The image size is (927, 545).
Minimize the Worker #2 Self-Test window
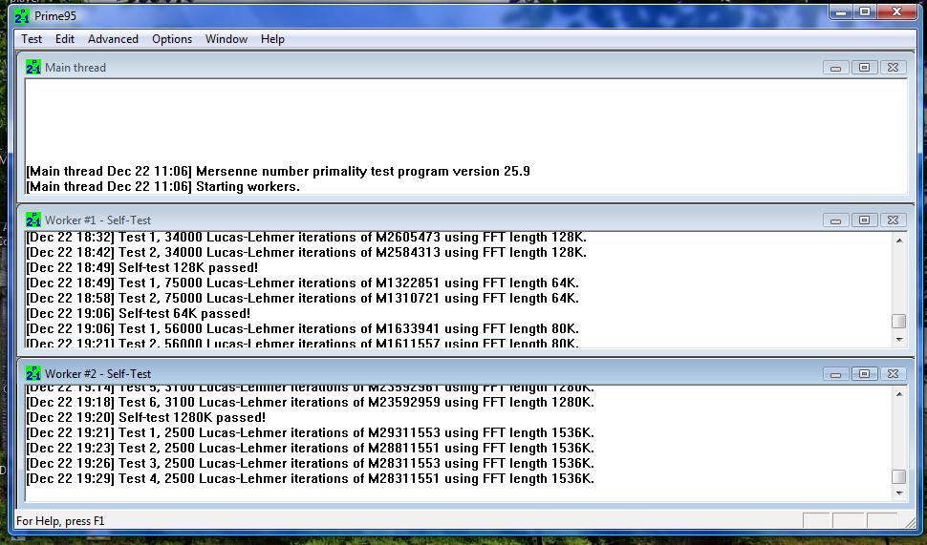coord(835,374)
